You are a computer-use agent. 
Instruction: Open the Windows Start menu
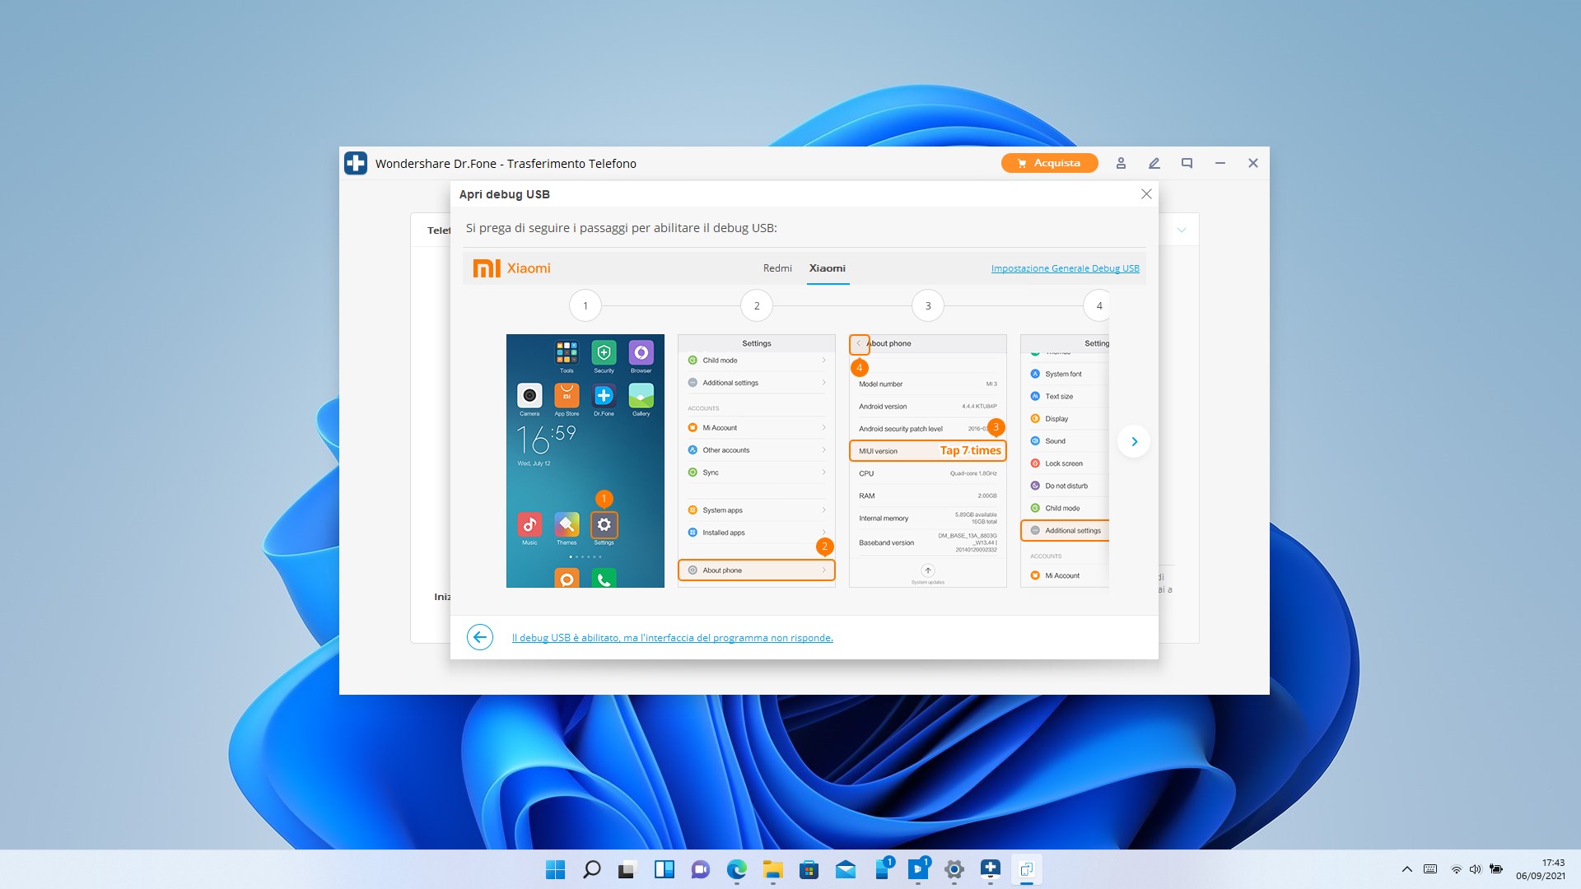[556, 869]
